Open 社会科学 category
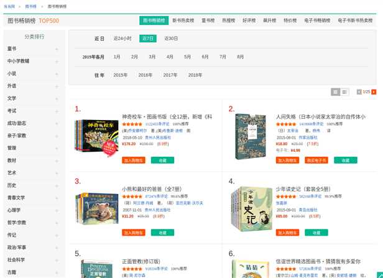The height and width of the screenshot is (278, 383). [16, 260]
